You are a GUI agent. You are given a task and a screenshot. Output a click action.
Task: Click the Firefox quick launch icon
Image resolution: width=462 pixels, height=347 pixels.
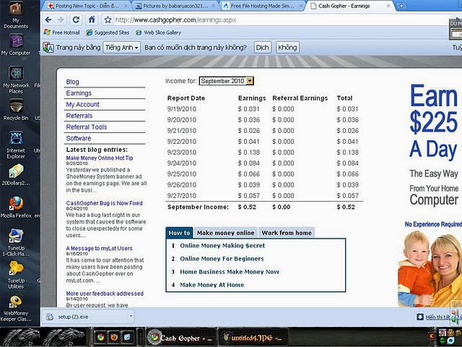tap(114, 337)
